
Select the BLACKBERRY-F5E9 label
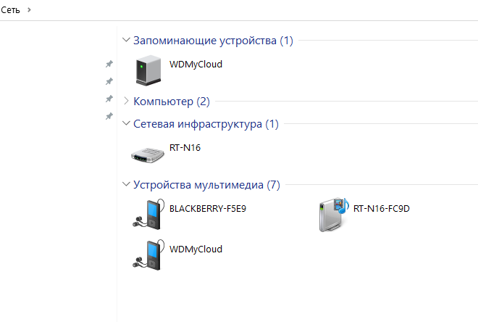pyautogui.click(x=208, y=208)
